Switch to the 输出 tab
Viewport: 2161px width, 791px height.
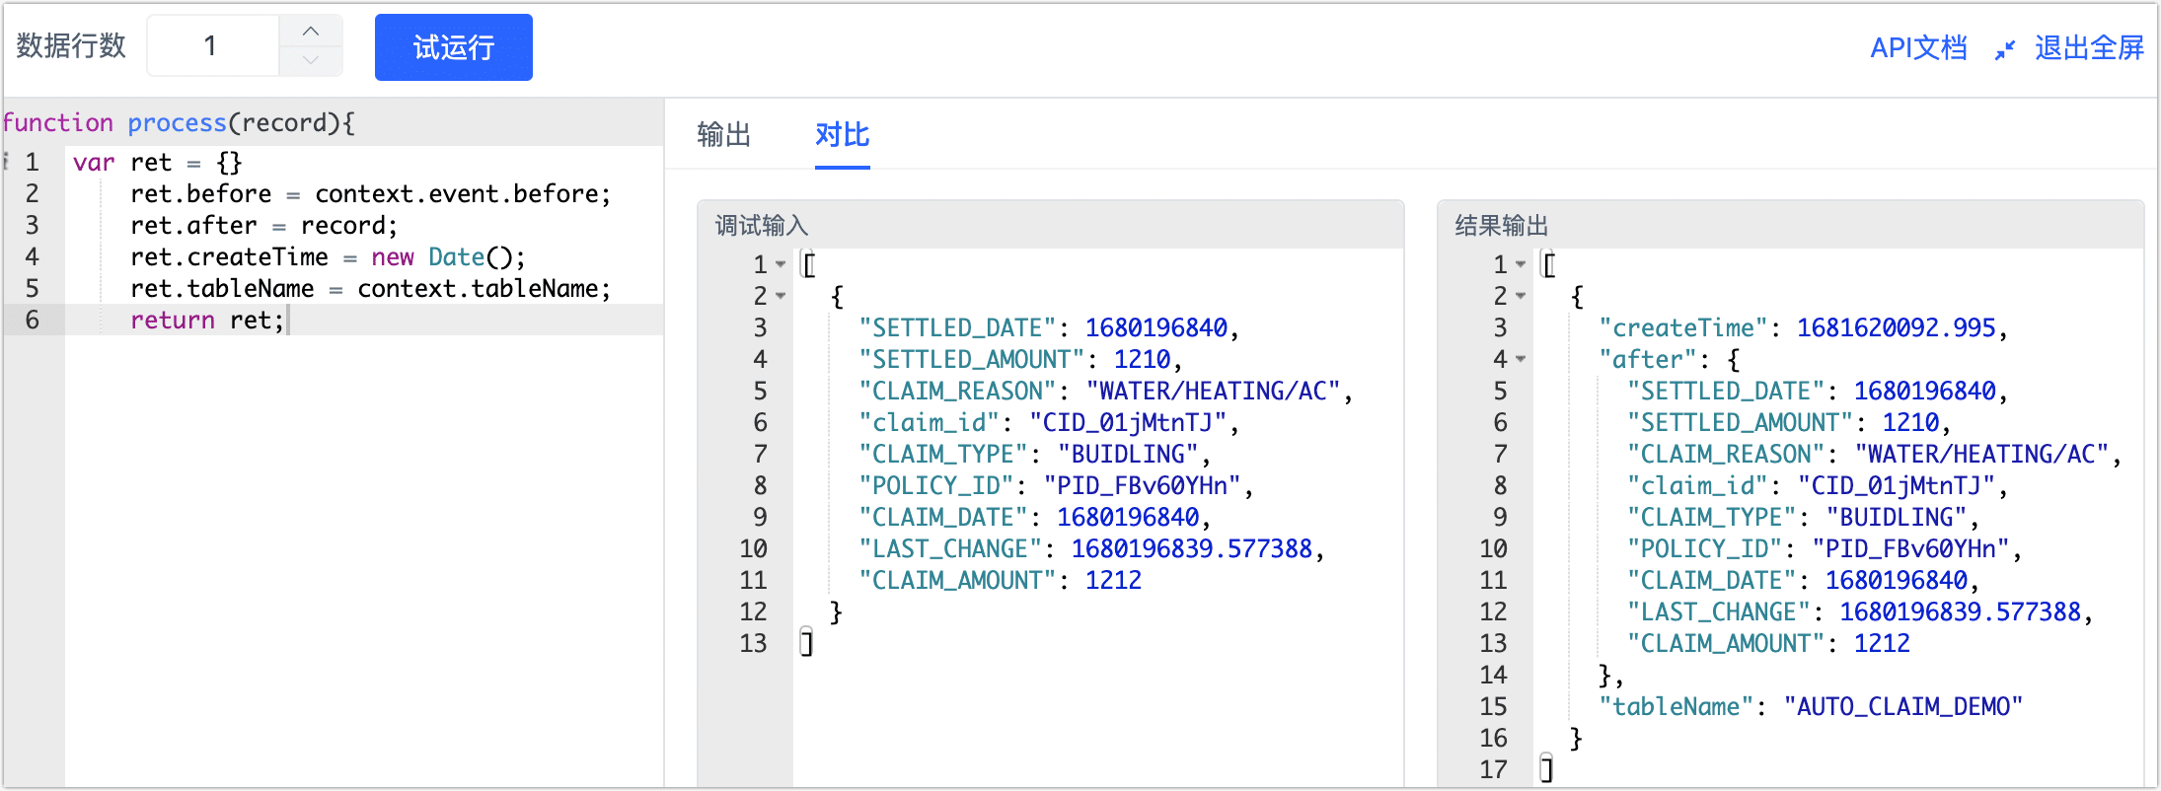[723, 135]
